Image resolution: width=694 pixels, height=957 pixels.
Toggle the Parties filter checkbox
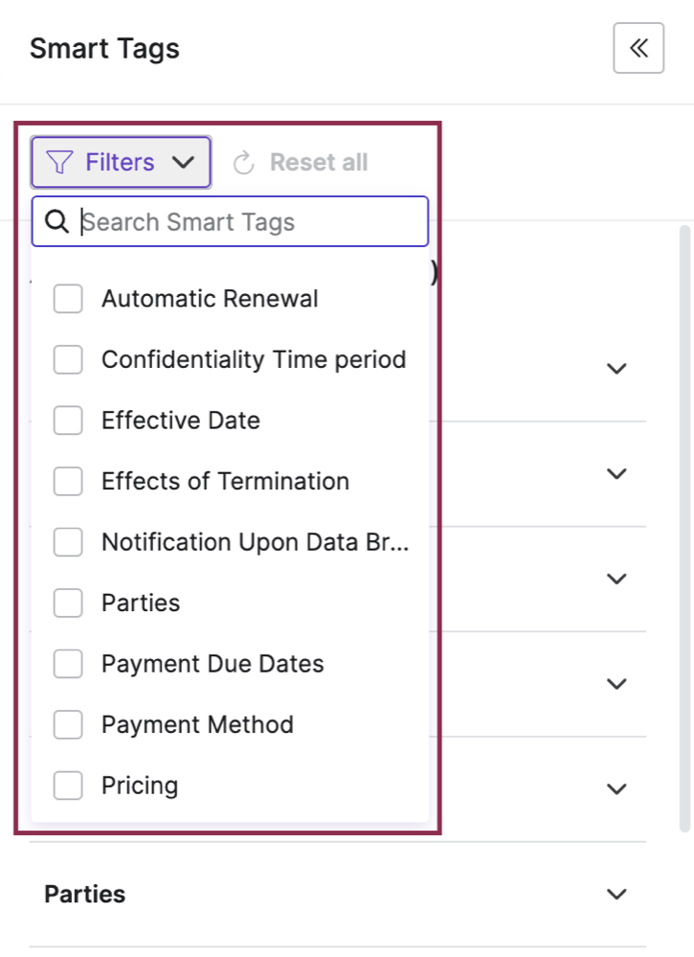(x=67, y=603)
